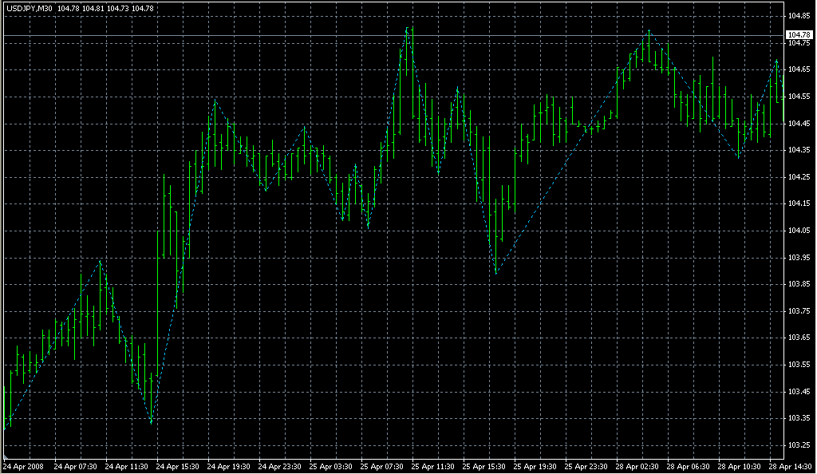Screen dimensions: 817x474
Task: Click the 28 Apr 02:30 time label
Action: coord(637,466)
